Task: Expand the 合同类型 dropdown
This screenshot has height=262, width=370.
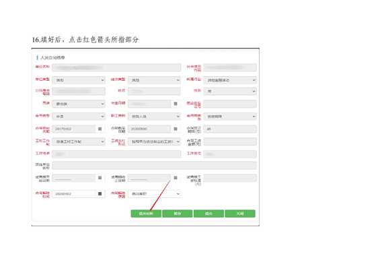Action: [x=79, y=117]
